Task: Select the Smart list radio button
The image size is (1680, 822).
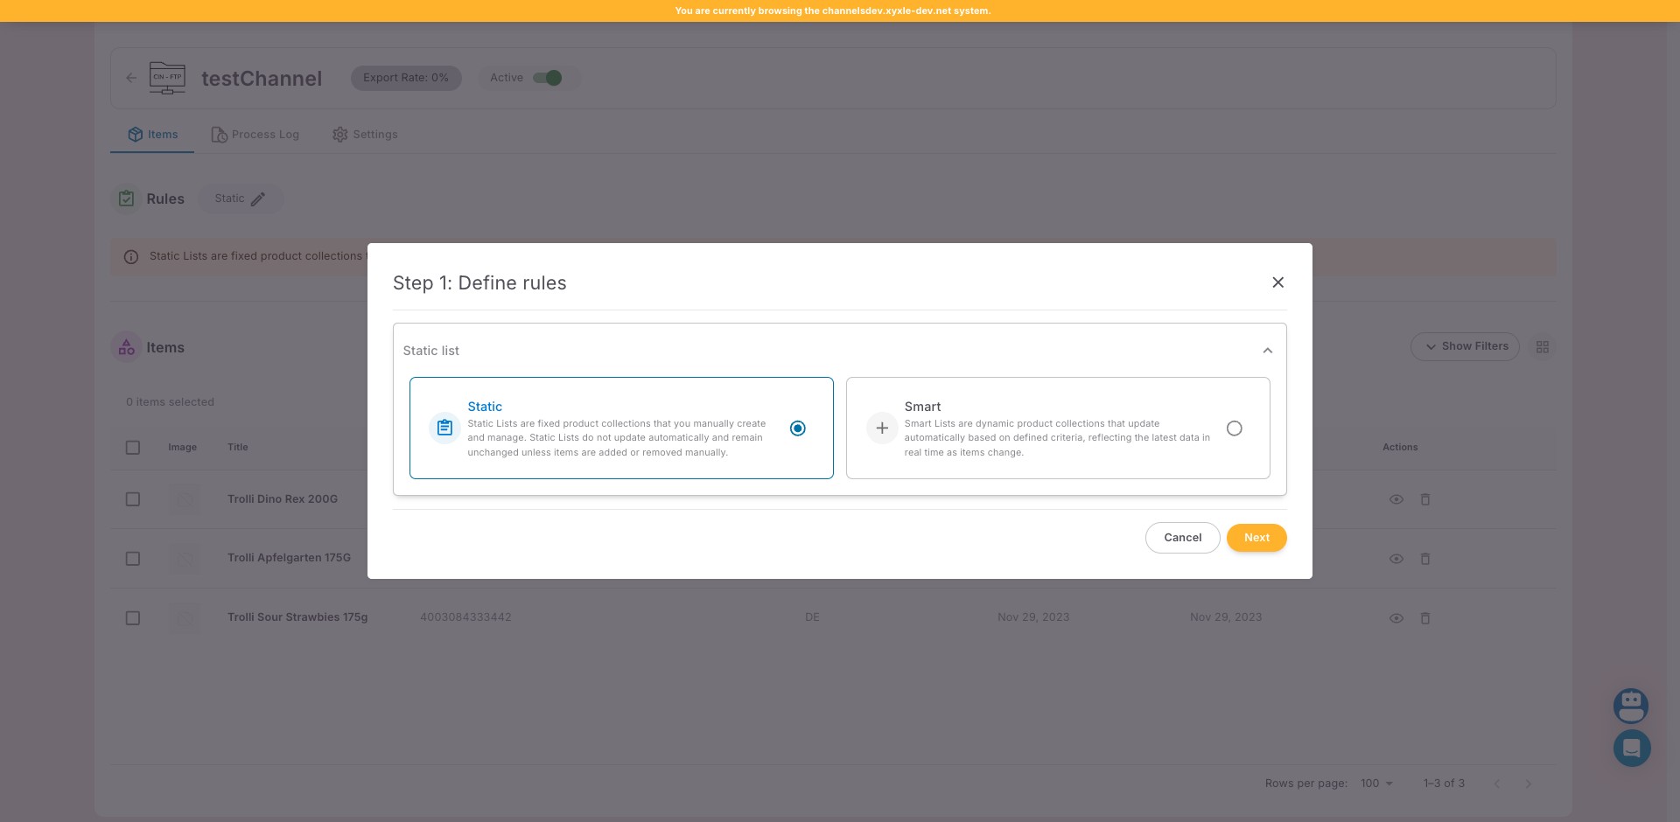Action: point(1234,428)
